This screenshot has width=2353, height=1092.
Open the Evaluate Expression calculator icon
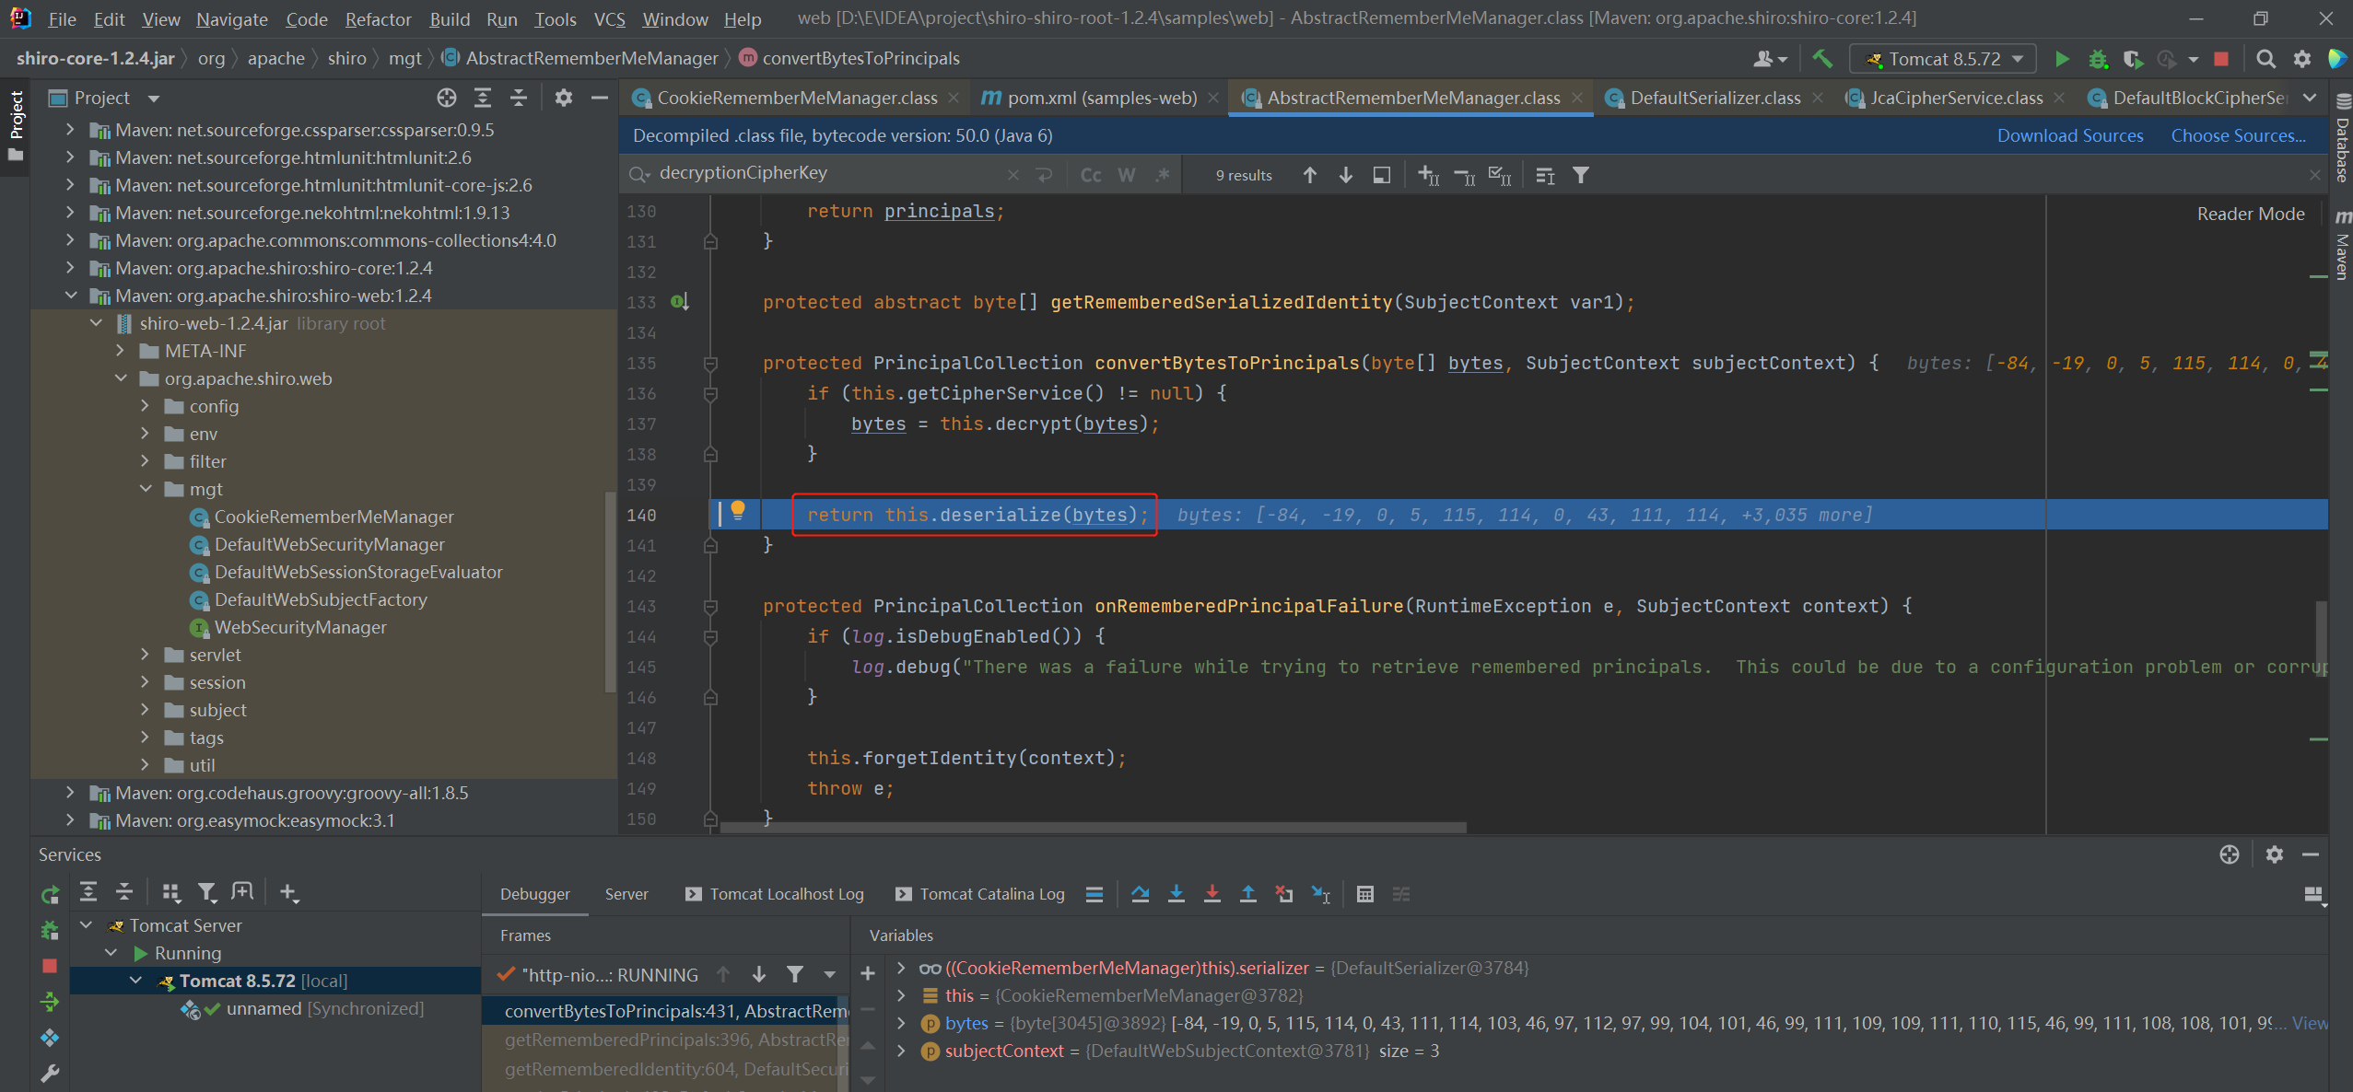coord(1365,893)
